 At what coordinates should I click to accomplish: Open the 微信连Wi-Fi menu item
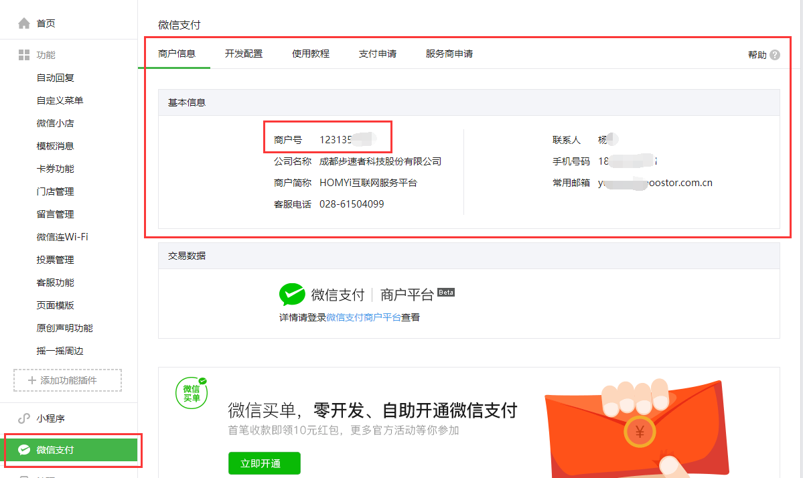point(62,237)
